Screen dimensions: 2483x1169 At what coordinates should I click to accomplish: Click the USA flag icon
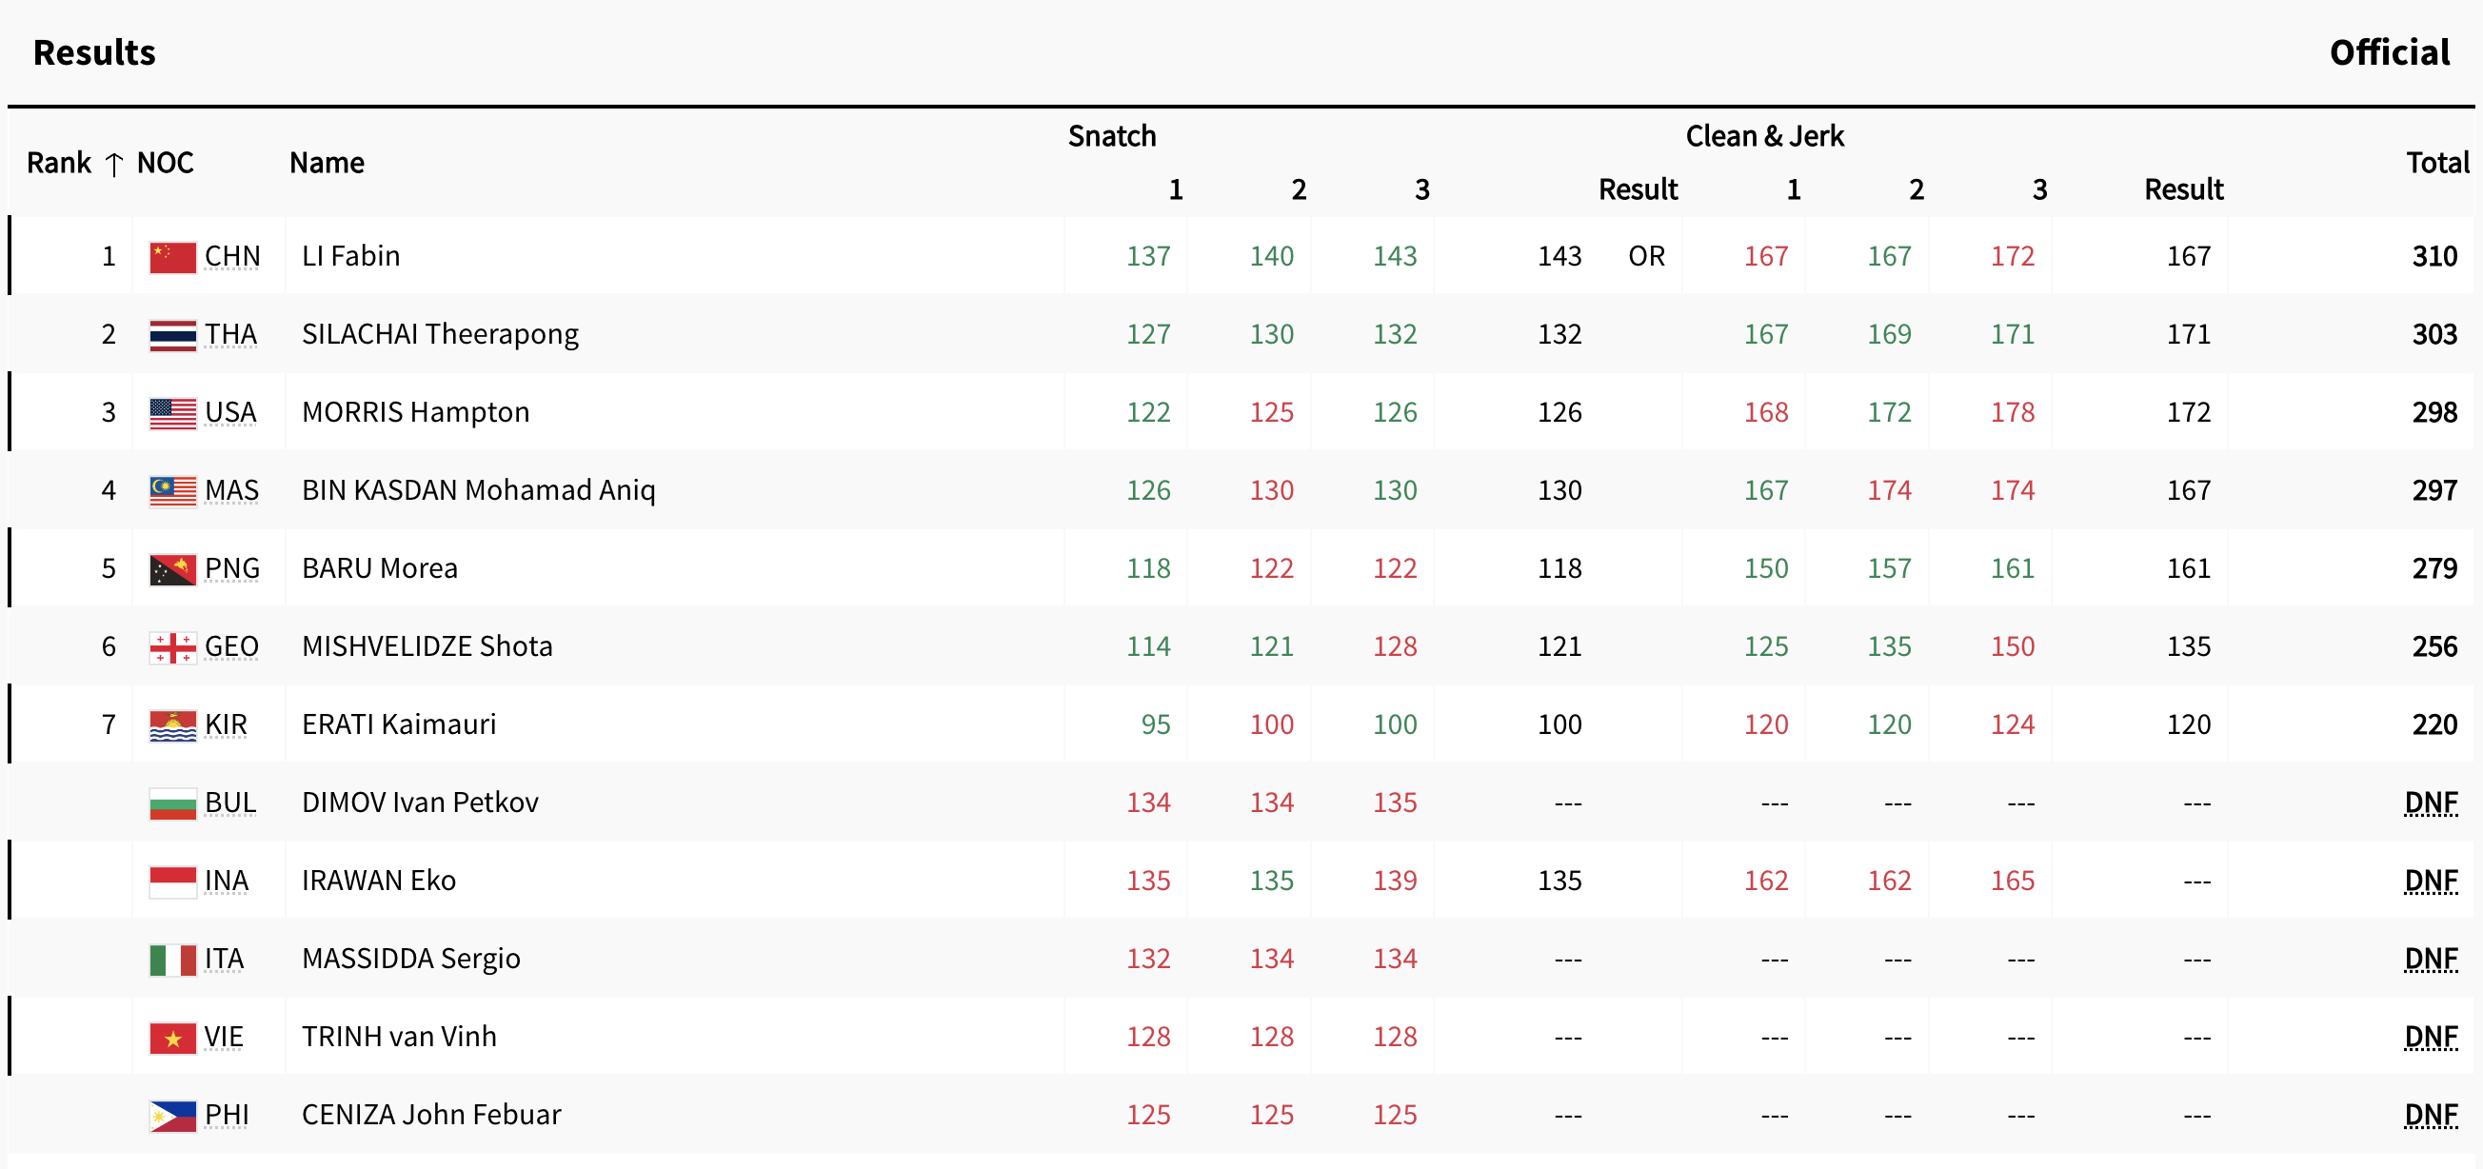tap(172, 412)
